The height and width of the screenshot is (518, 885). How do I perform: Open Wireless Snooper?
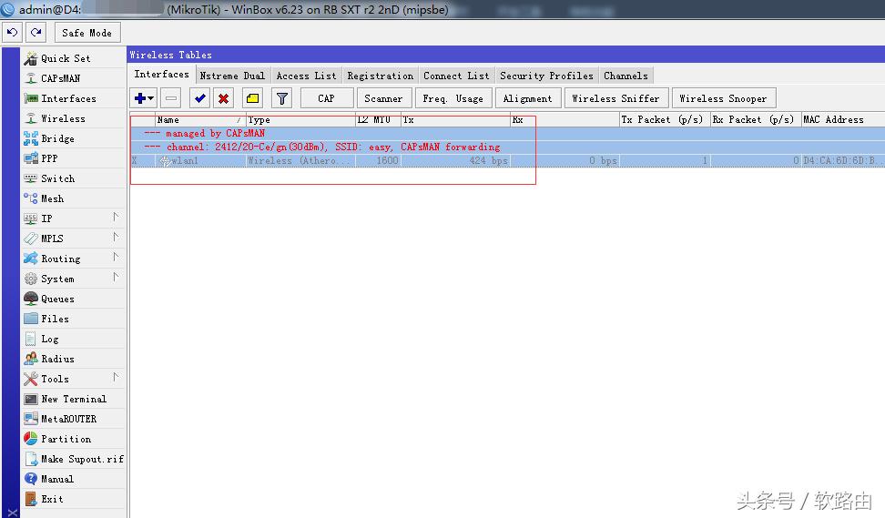(x=723, y=98)
